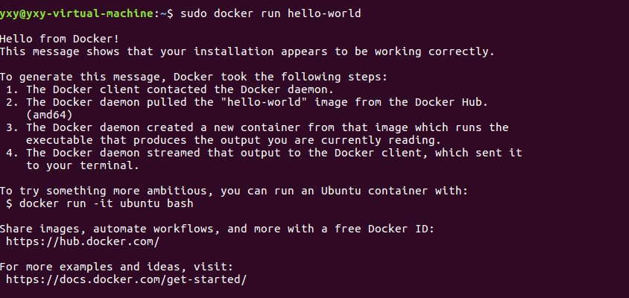Open the hub.docker.com link

tap(83, 241)
